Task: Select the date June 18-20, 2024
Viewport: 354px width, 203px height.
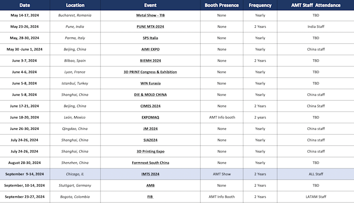Action: pos(25,117)
